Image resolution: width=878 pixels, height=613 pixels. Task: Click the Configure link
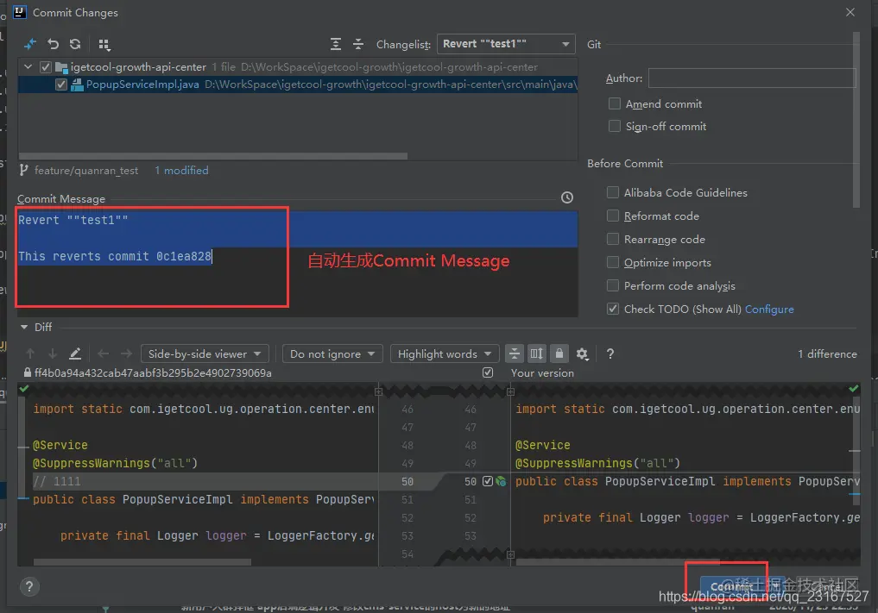tap(769, 310)
